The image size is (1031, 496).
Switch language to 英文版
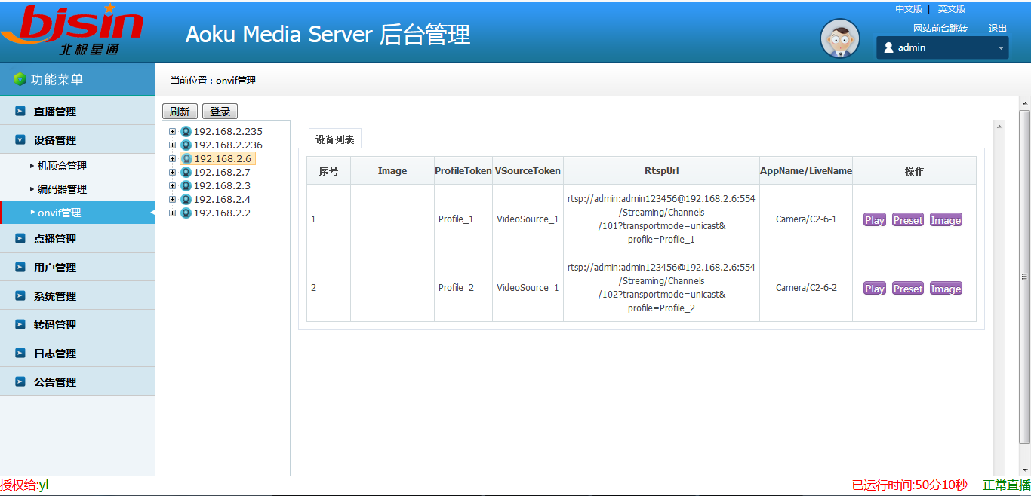[952, 9]
